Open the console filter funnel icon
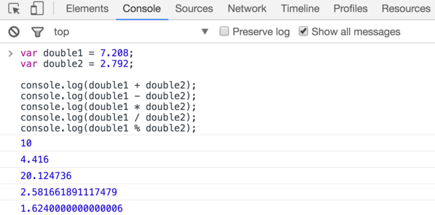The image size is (435, 215). (37, 32)
